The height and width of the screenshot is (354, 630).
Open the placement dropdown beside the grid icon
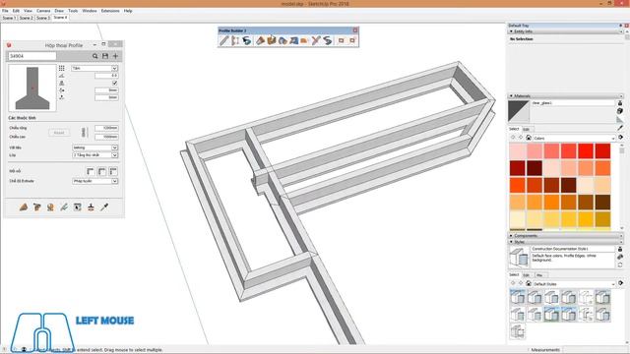point(94,68)
